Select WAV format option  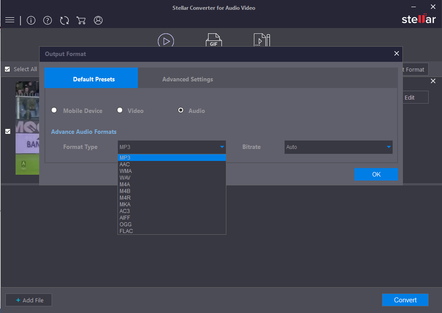[x=172, y=178]
